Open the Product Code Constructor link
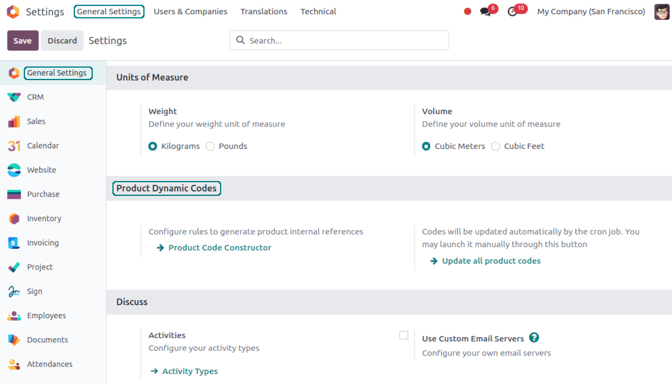Screen dimensions: 672x384 (219, 247)
